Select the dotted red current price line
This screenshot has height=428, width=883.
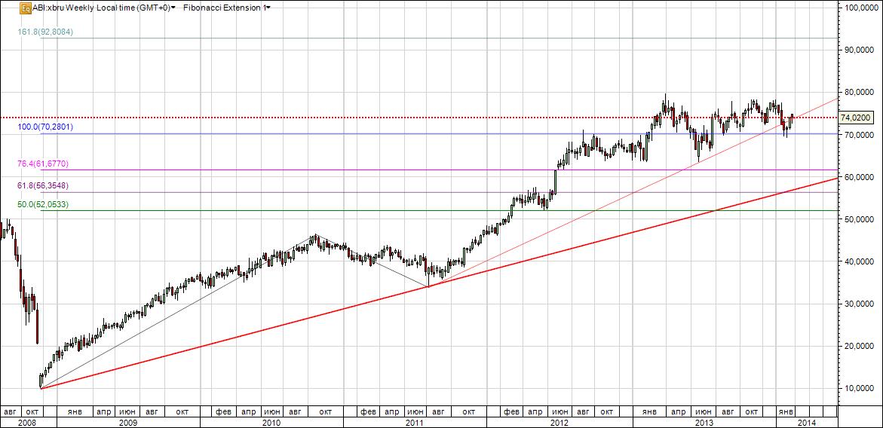point(419,118)
